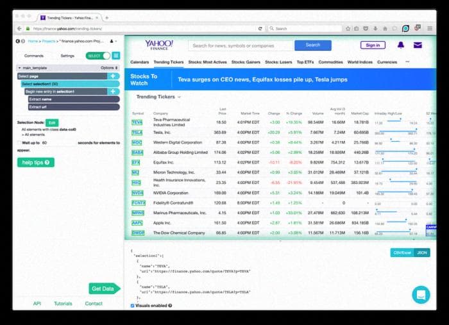Image resolution: width=449 pixels, height=325 pixels.
Task: Select the Select selection1 command
Action: click(x=70, y=84)
